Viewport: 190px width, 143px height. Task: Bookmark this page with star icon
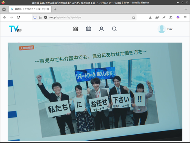[133, 17]
